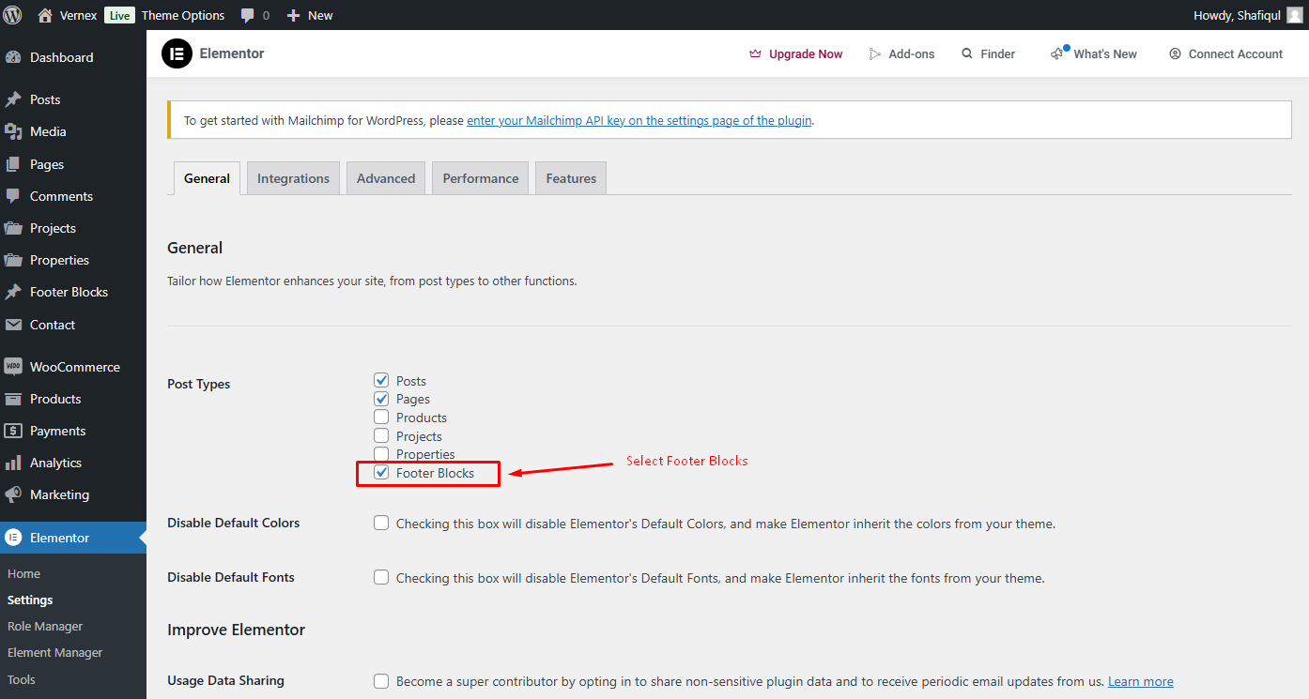Viewport: 1309px width, 699px height.
Task: Switch to the Advanced tab
Action: pyautogui.click(x=386, y=178)
